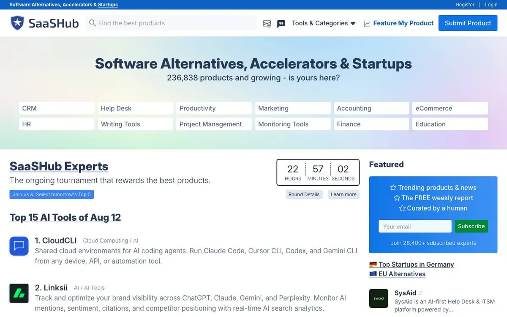Viewport: 507px width, 317px height.
Task: Open the 2. Linksii product title
Action: [51, 288]
